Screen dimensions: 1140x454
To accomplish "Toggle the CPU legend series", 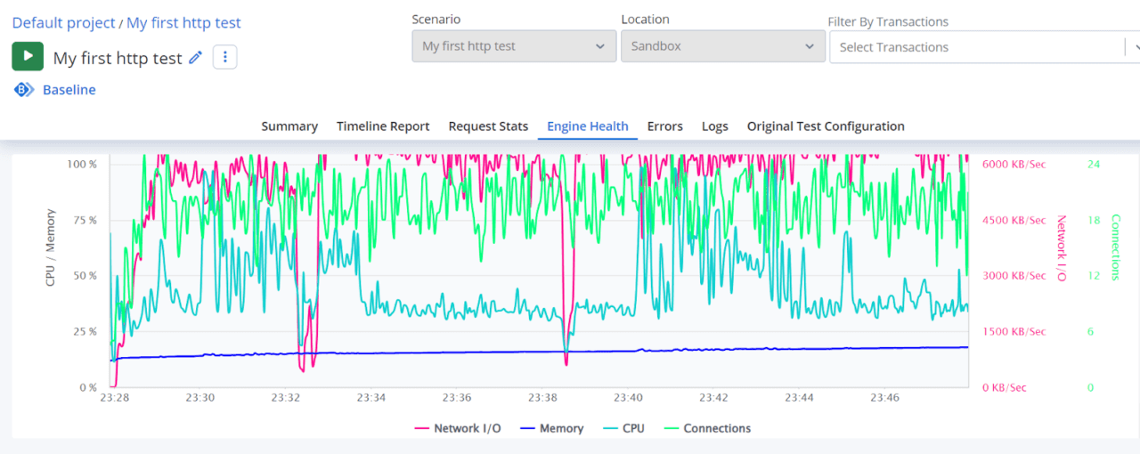I will pyautogui.click(x=623, y=428).
